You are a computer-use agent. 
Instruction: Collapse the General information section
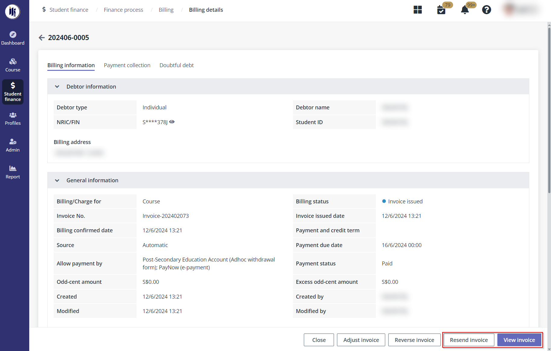(57, 180)
